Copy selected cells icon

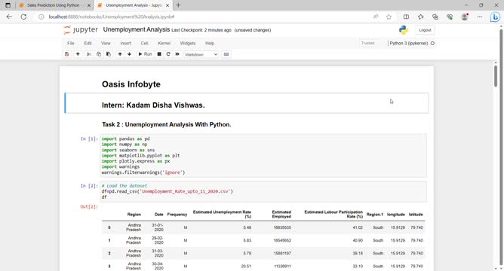point(99,54)
